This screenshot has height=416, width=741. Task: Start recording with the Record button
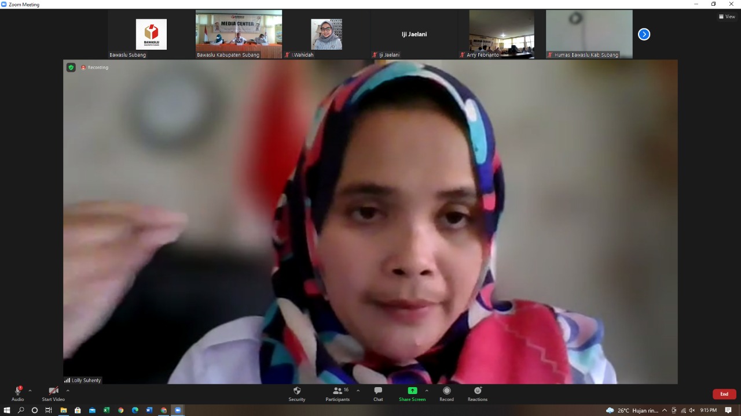click(x=446, y=394)
